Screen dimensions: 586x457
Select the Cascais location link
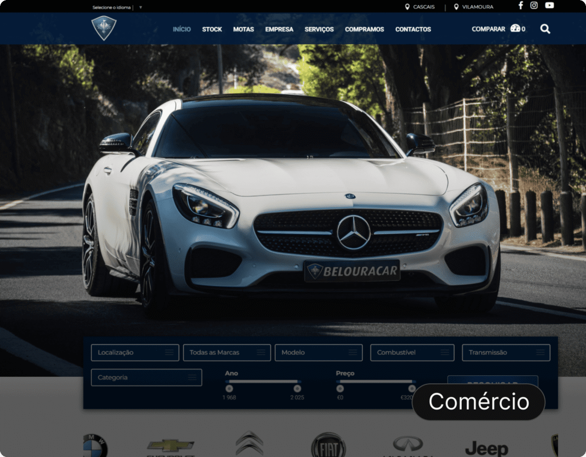(x=419, y=7)
